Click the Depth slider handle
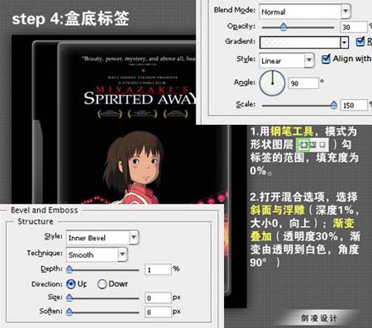The image size is (372, 328). [69, 269]
